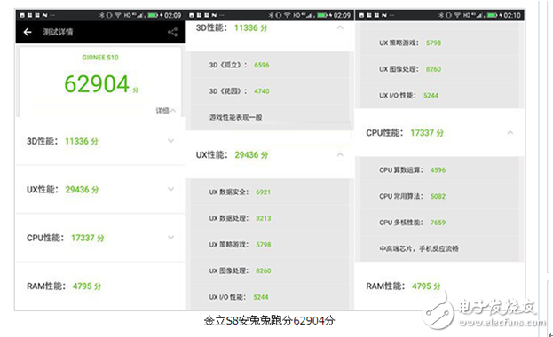Click the 测试详情 page title
The height and width of the screenshot is (337, 553).
tap(58, 32)
